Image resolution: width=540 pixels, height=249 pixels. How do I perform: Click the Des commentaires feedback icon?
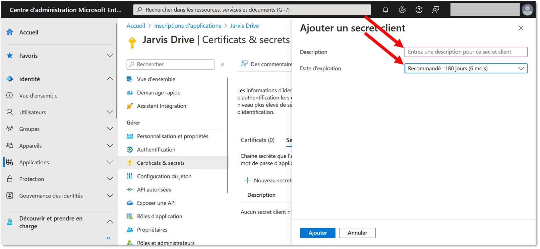click(x=244, y=64)
